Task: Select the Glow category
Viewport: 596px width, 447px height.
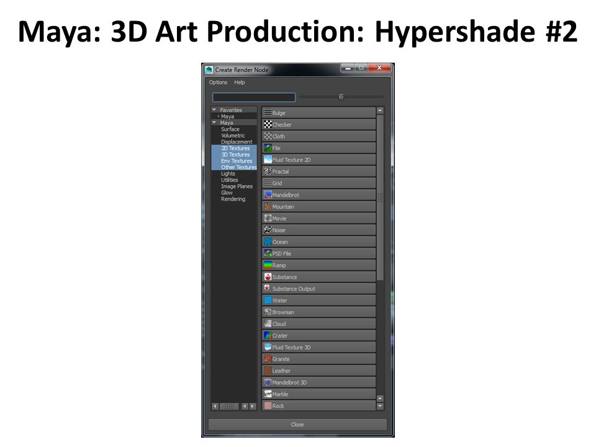Action: point(227,192)
